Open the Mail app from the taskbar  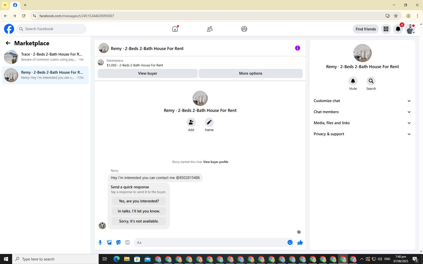tap(147, 259)
